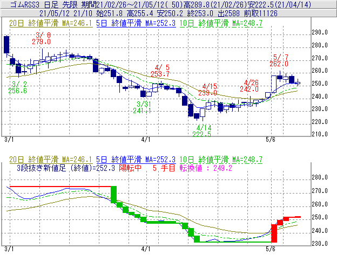The image size is (337, 255).
Task: Click the chart title ゴムRSS3 日足 先限
Action: coord(44,4)
